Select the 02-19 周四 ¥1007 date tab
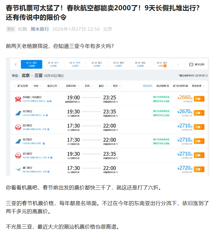This screenshot has width=219, height=236. [118, 64]
